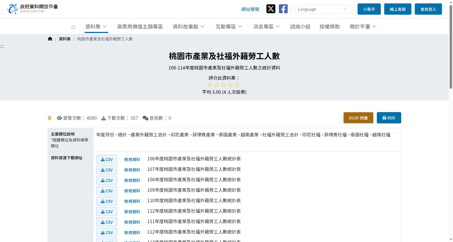Click the 網站導覽 link

(250, 9)
